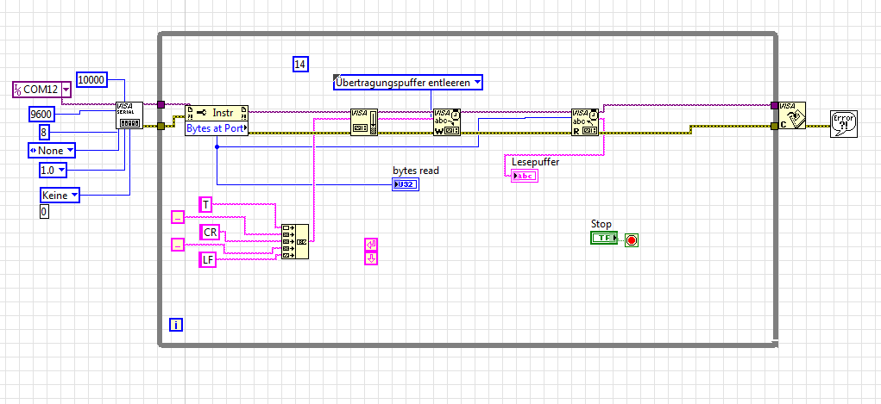This screenshot has height=404, width=881.
Task: Select the line feed down-arrow constant
Action: pos(371,258)
